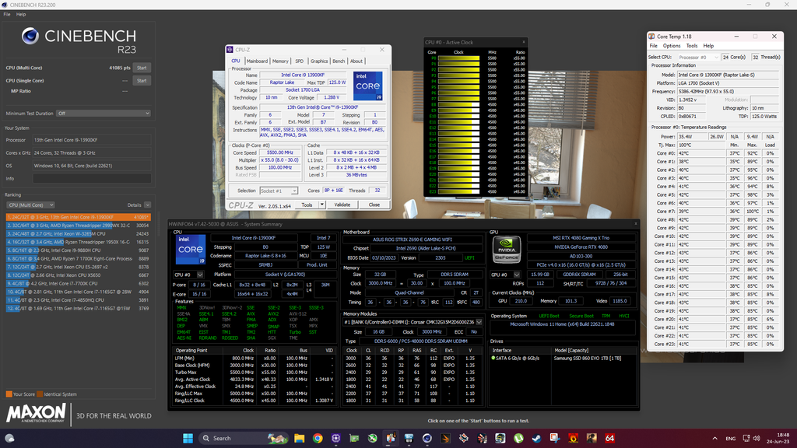Launch Google Chrome from the taskbar
The image size is (797, 448).
tap(318, 438)
